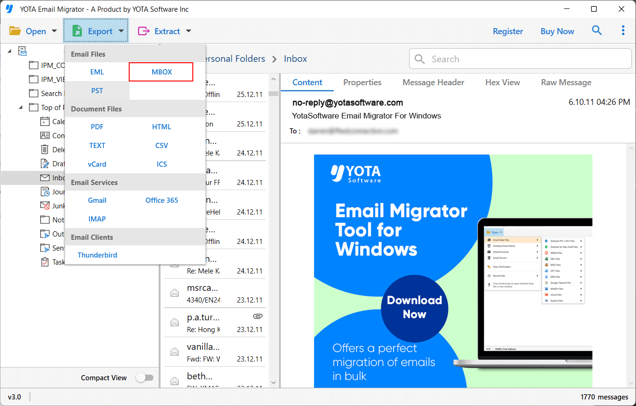636x406 pixels.
Task: Open the three-dot more options menu
Action: click(623, 30)
